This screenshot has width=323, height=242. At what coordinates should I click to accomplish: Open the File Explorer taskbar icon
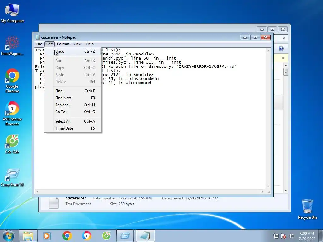(28, 236)
